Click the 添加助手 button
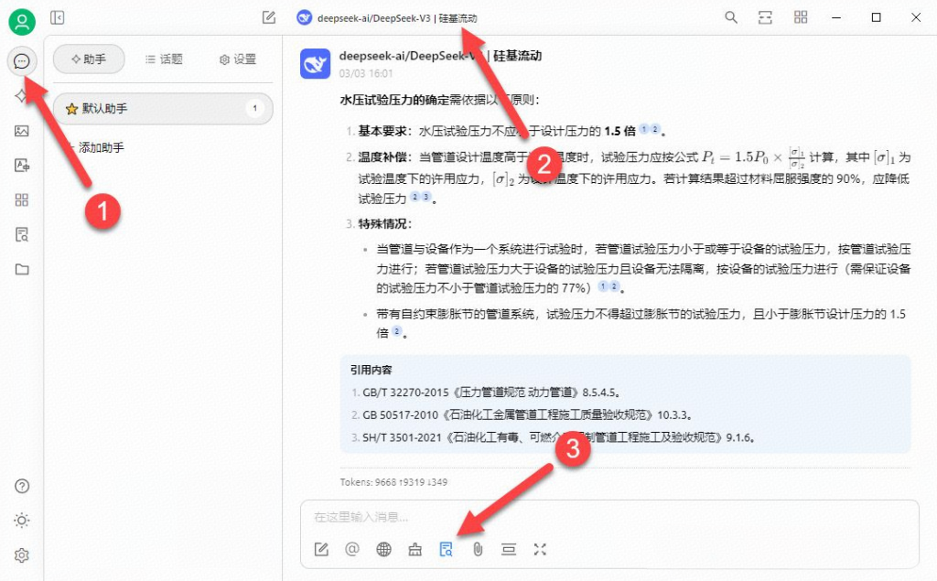This screenshot has height=581, width=937. [95, 147]
